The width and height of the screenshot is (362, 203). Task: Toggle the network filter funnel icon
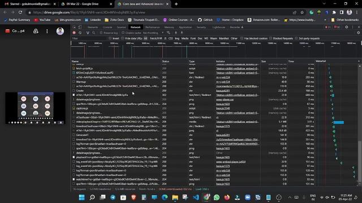click(88, 33)
